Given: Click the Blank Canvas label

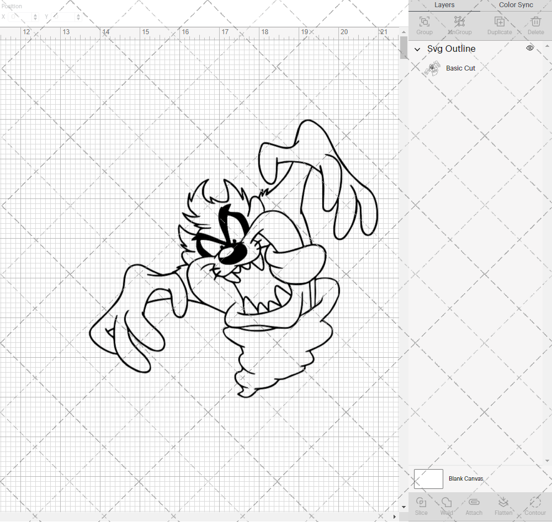Looking at the screenshot, I should [466, 479].
